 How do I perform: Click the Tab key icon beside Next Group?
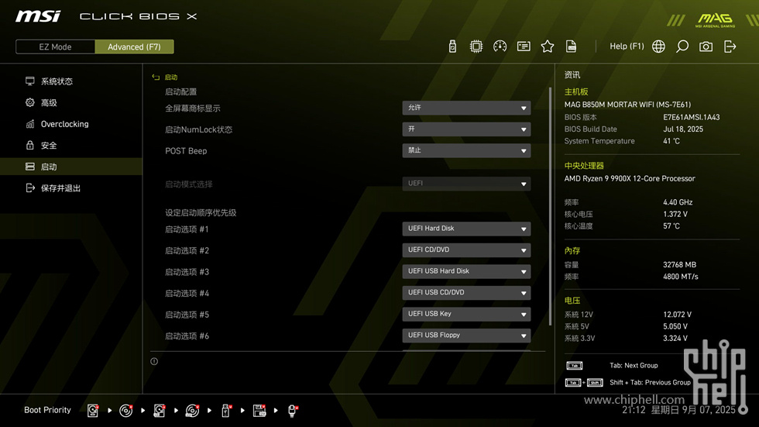574,366
